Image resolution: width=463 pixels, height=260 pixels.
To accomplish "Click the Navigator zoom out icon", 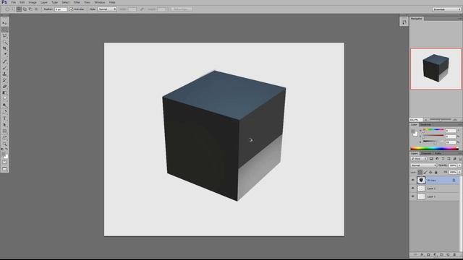I will 426,120.
